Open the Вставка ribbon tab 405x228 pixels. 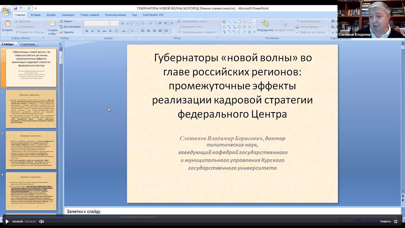point(36,15)
